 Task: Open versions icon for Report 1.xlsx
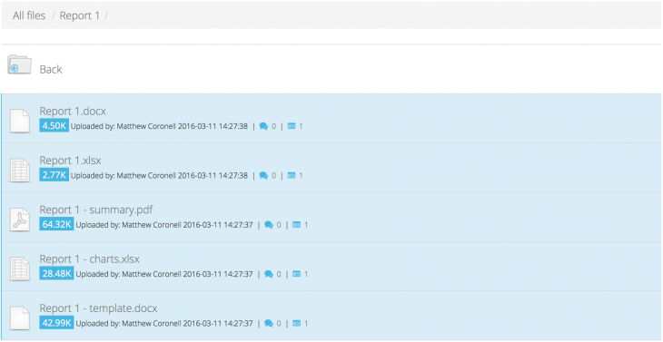pyautogui.click(x=291, y=176)
